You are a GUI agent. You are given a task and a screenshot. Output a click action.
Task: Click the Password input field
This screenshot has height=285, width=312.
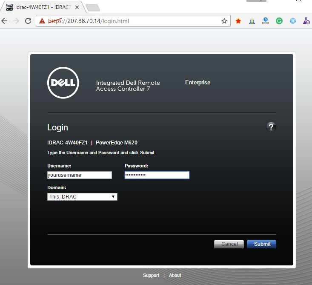pos(157,175)
